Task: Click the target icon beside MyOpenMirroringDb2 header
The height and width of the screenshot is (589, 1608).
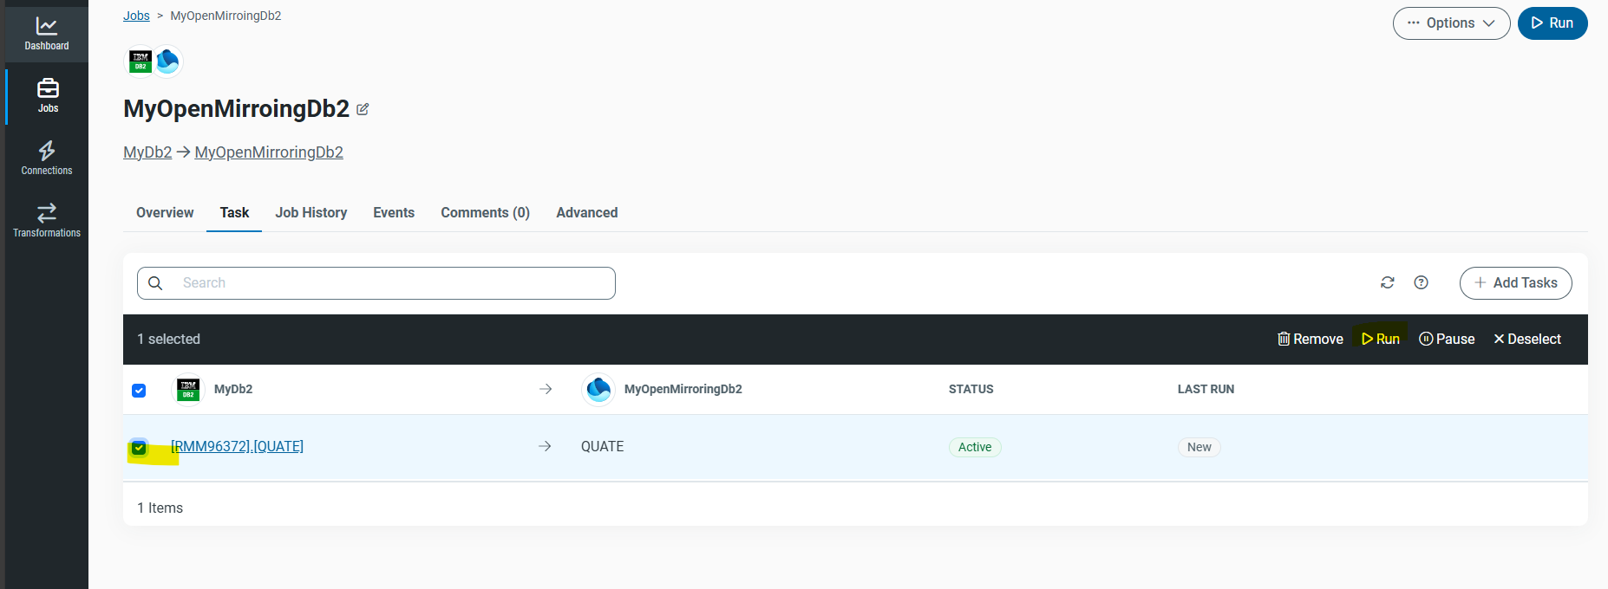Action: [598, 389]
